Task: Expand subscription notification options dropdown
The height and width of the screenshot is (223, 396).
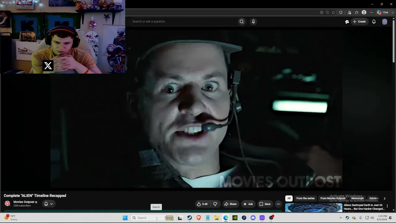Action: tap(51, 204)
